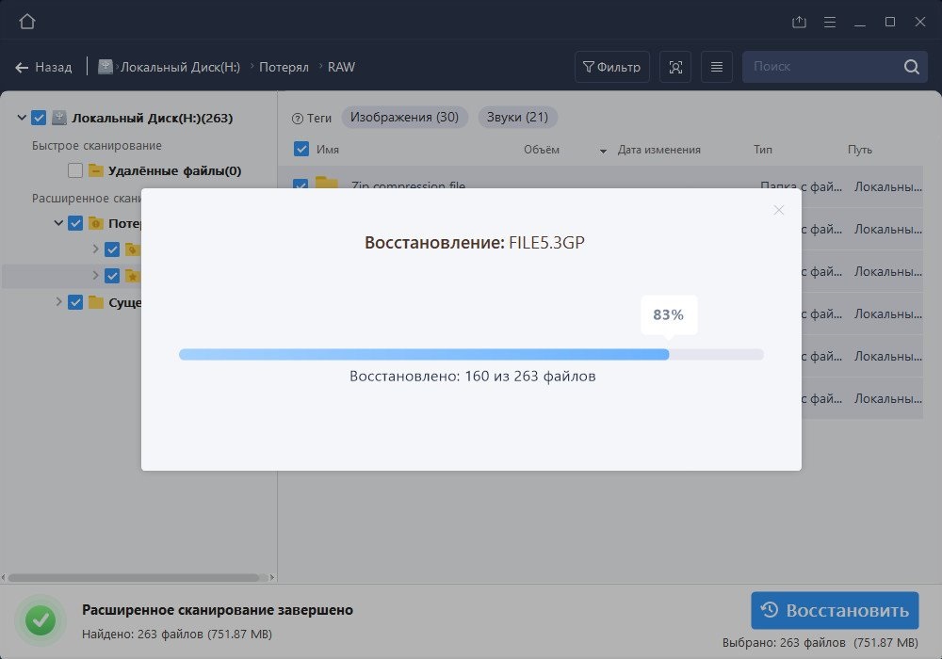
Task: Click the Home icon in title bar
Action: click(x=27, y=22)
